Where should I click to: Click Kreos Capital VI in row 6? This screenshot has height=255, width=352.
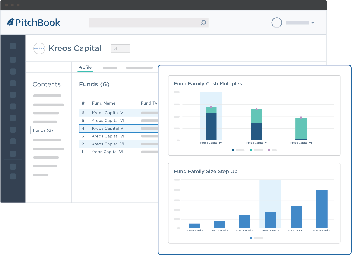pos(108,113)
